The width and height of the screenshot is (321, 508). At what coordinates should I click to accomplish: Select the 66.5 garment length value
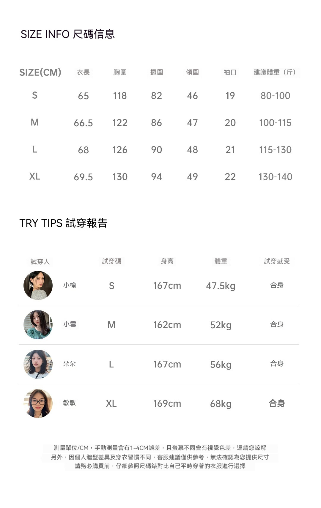[x=83, y=123]
